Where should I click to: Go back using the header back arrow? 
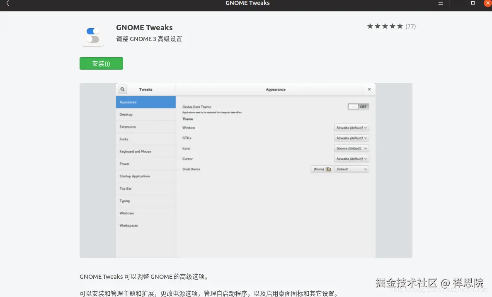(7, 3)
